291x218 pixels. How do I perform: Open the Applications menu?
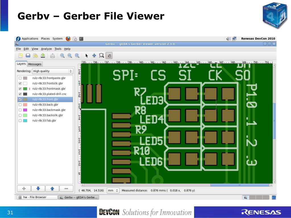coord(30,39)
